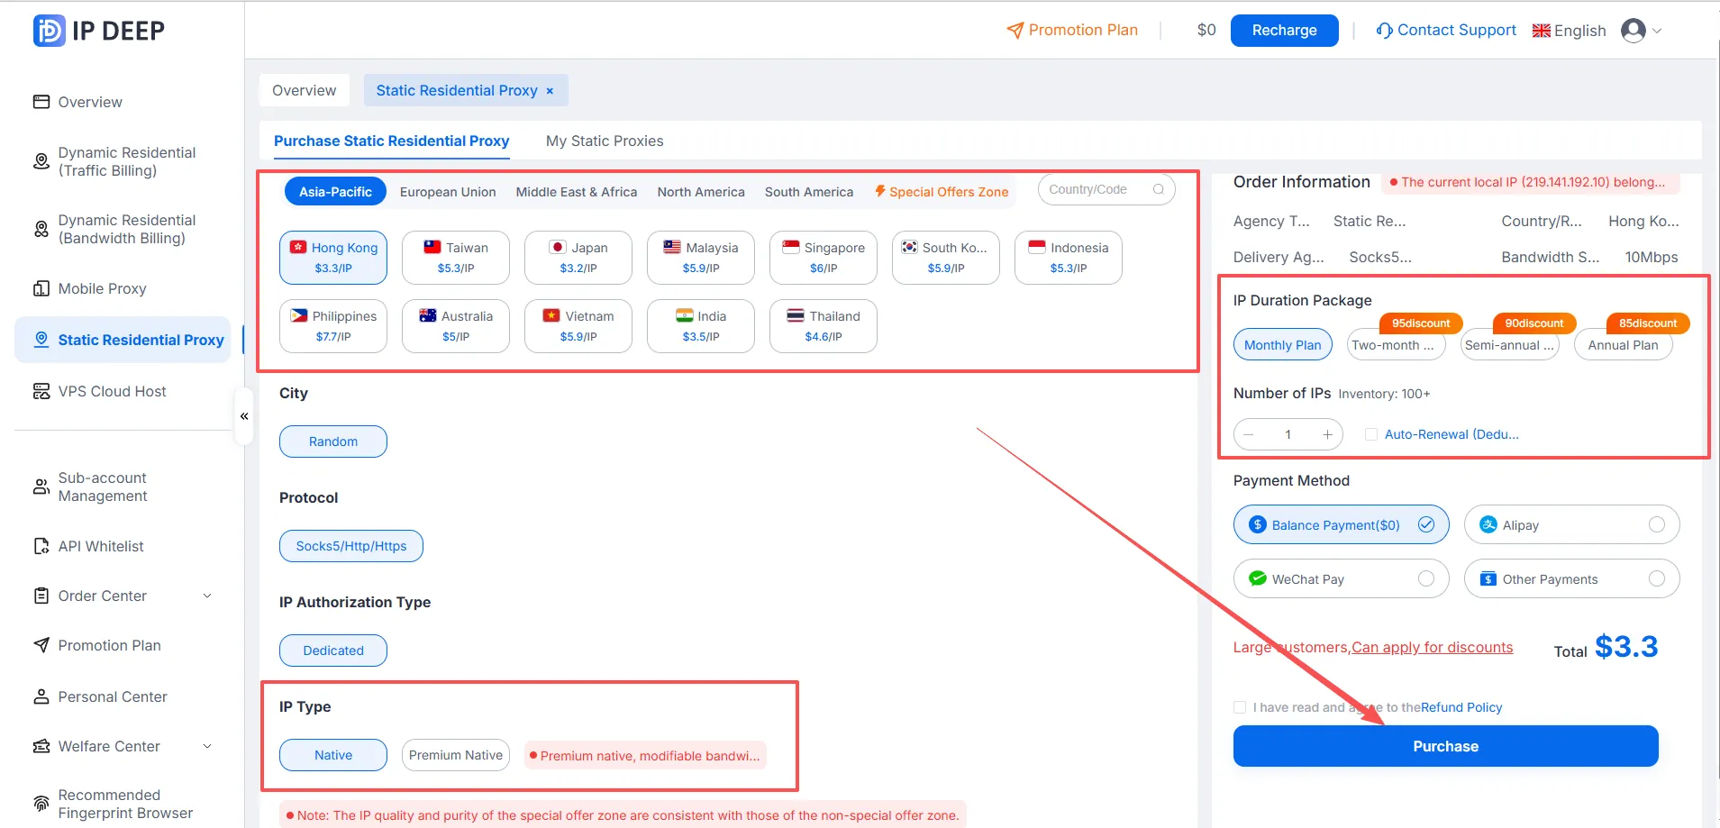Close the Static Residential Proxy tab
This screenshot has width=1720, height=828.
click(x=550, y=91)
